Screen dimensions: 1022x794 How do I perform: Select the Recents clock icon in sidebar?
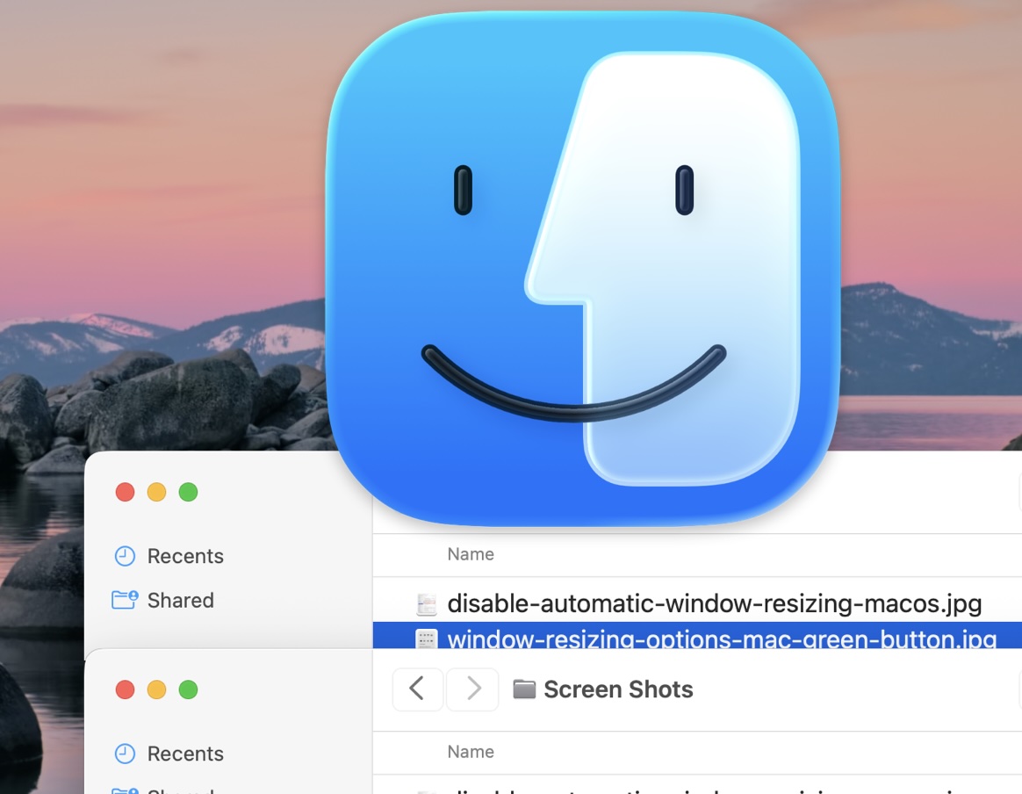(124, 556)
